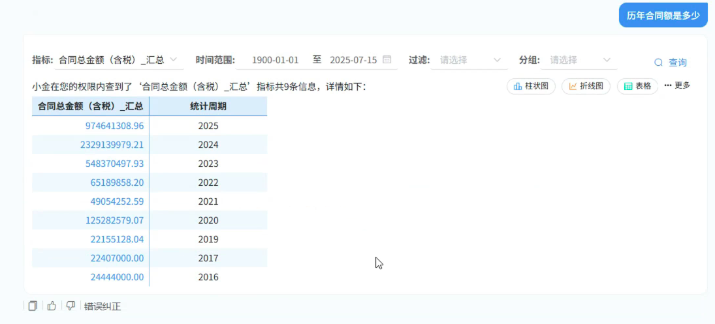Switch view to 折线图 line chart
Screen dimensions: 715x324
tap(586, 87)
